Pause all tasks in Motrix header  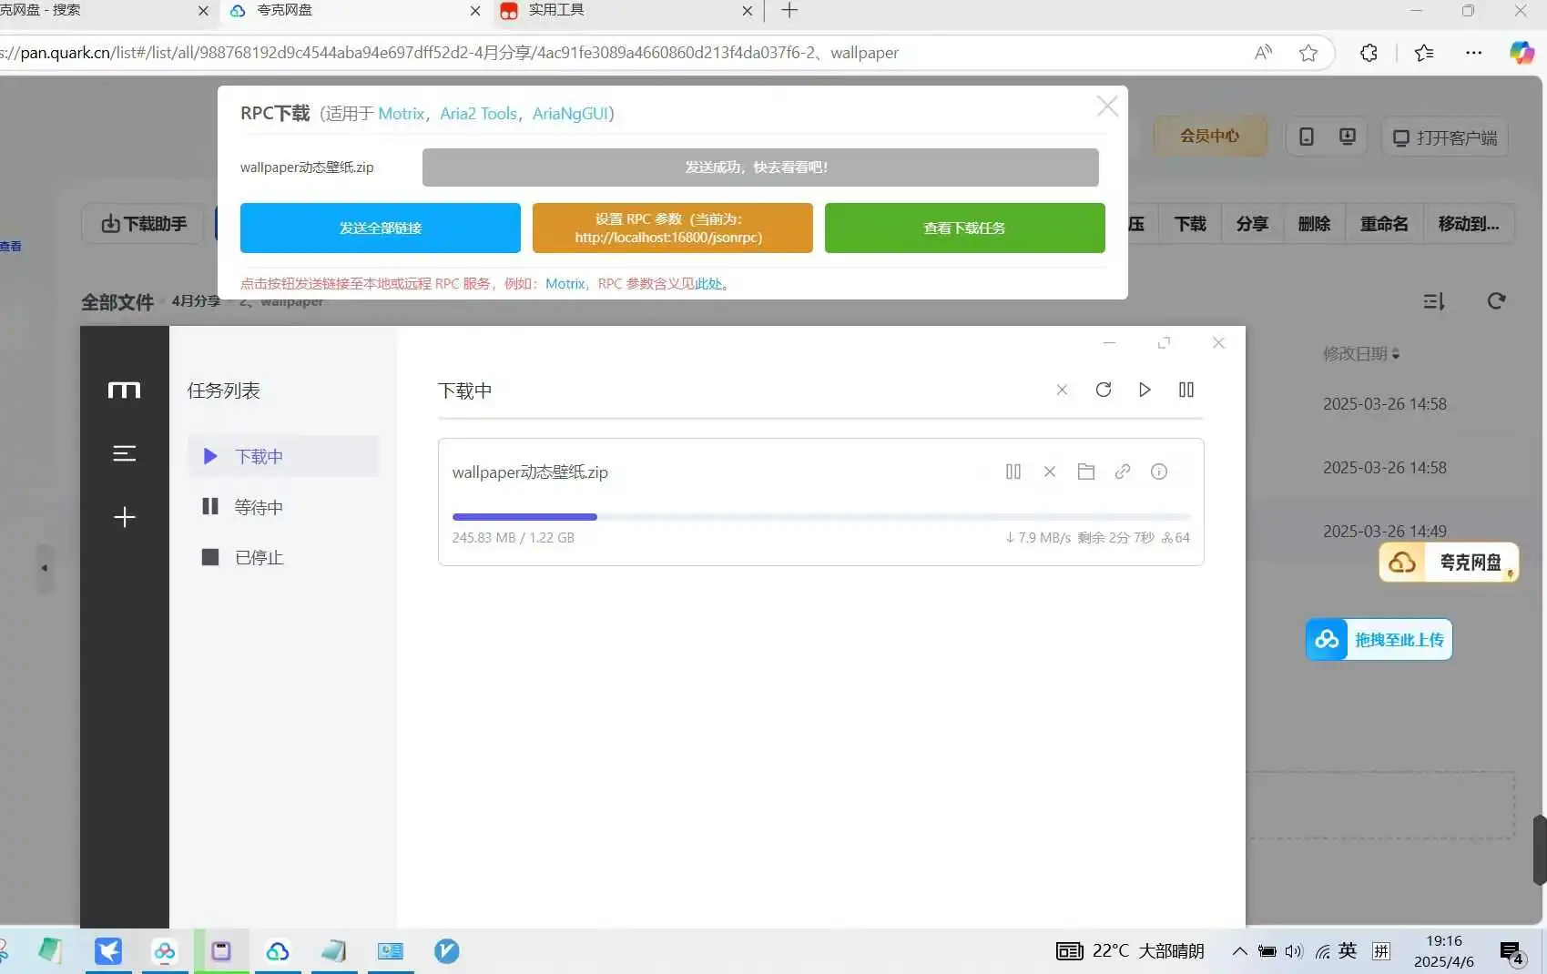point(1186,390)
